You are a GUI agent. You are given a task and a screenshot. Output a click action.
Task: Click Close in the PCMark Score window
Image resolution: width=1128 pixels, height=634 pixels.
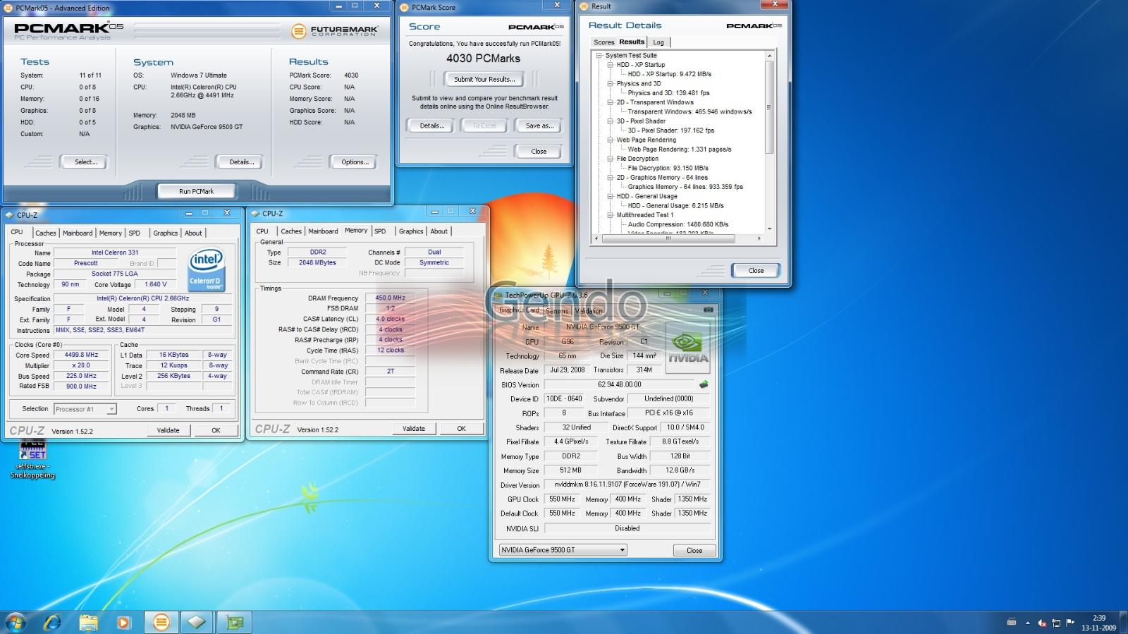[x=539, y=151]
